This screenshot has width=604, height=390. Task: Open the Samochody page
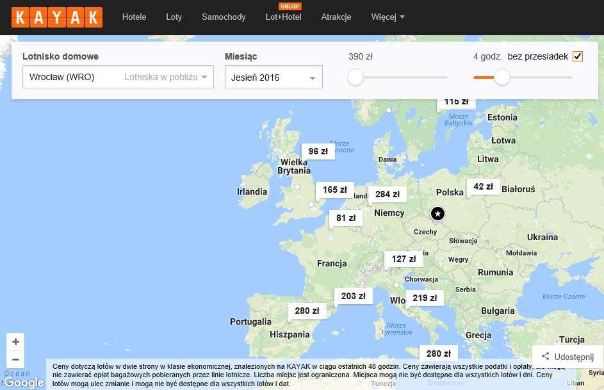(224, 17)
